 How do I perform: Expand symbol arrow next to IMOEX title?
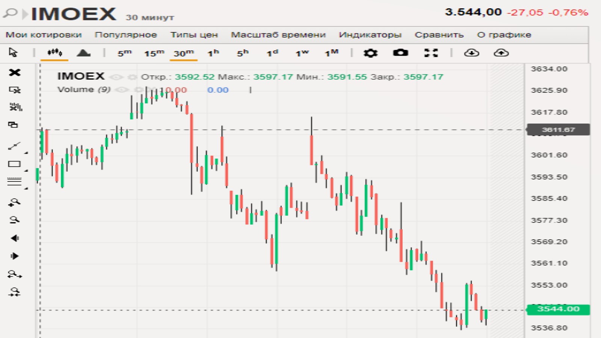point(25,14)
